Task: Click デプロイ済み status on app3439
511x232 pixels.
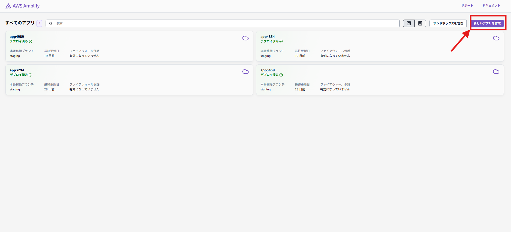Action: pos(269,75)
